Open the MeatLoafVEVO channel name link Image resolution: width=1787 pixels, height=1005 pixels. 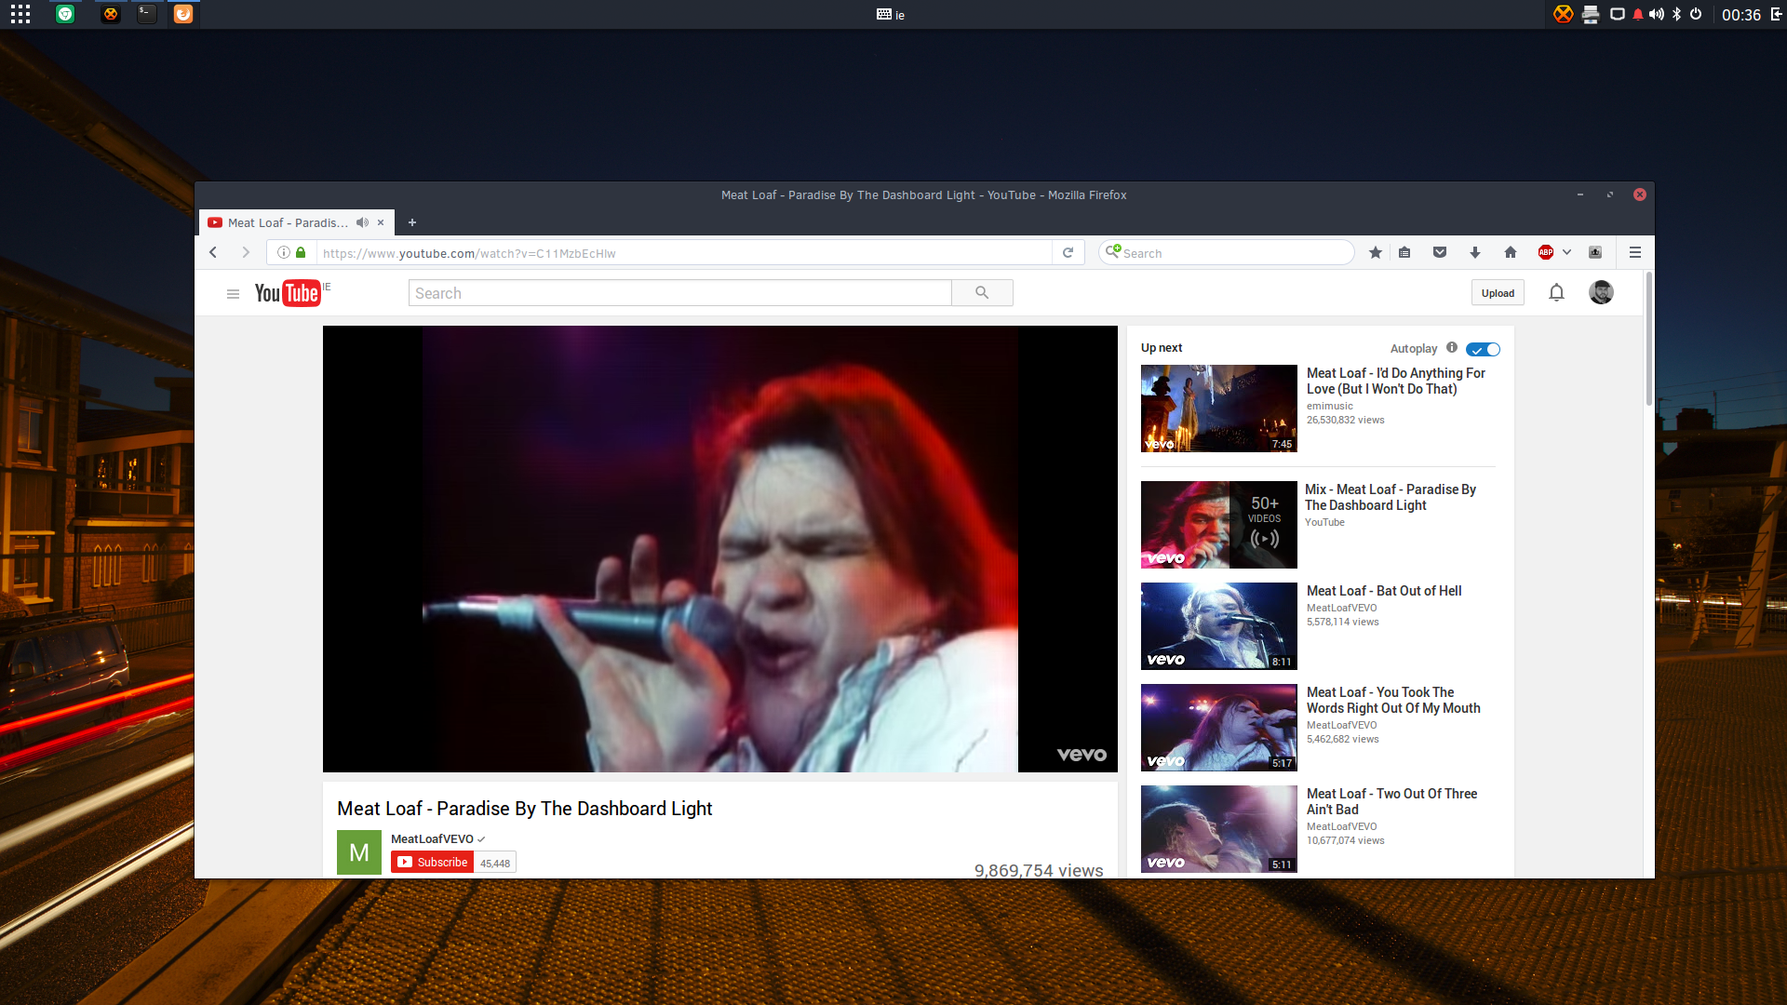pos(432,839)
